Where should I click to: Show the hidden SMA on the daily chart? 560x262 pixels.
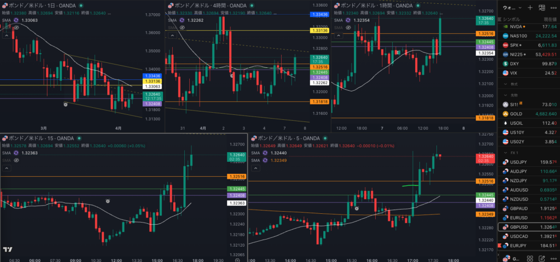coord(16,26)
